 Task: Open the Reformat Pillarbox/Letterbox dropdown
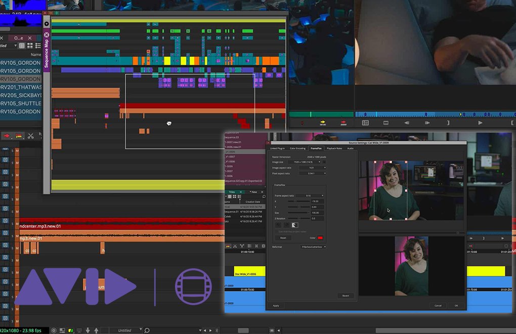point(313,247)
